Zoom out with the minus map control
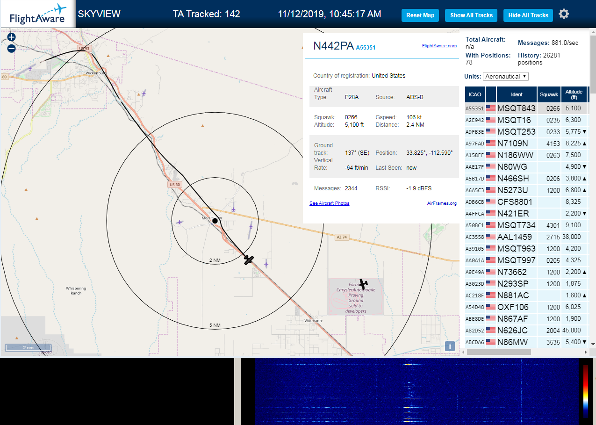The width and height of the screenshot is (596, 425). pyautogui.click(x=12, y=48)
